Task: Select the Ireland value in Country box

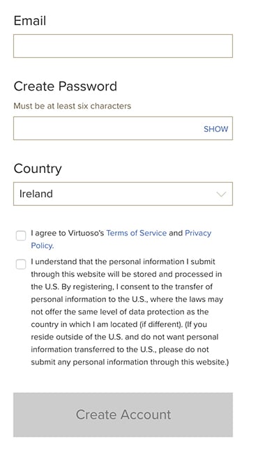Action: click(x=36, y=194)
